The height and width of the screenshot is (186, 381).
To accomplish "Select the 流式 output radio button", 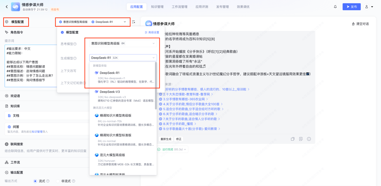I will (x=35, y=181).
